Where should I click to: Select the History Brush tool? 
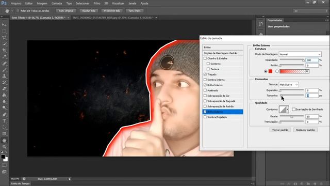click(4, 82)
